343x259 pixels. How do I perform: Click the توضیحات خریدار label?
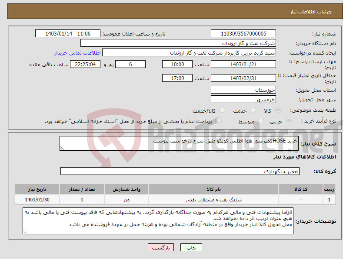[316, 221]
